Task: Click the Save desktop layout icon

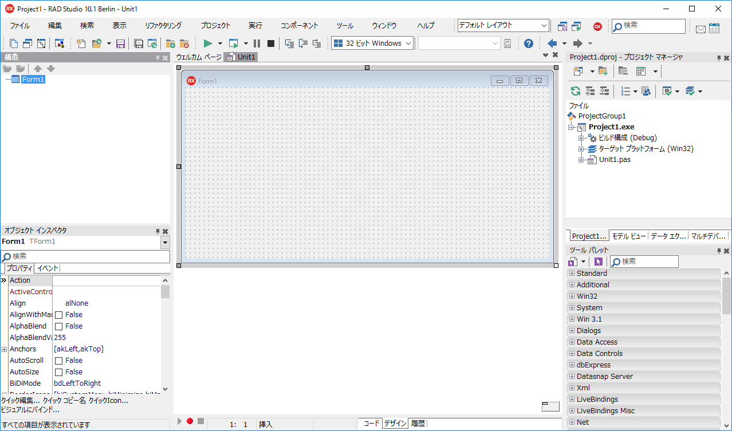Action: [x=562, y=26]
